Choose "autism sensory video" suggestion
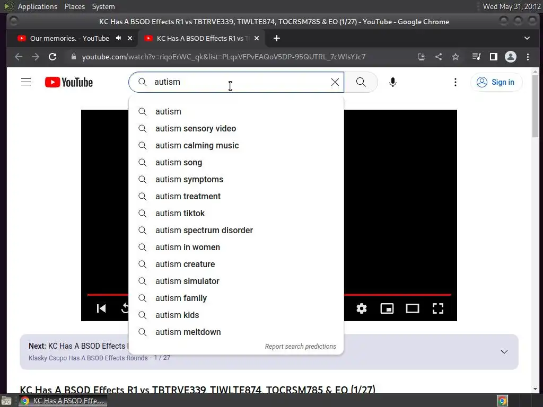 (236, 128)
